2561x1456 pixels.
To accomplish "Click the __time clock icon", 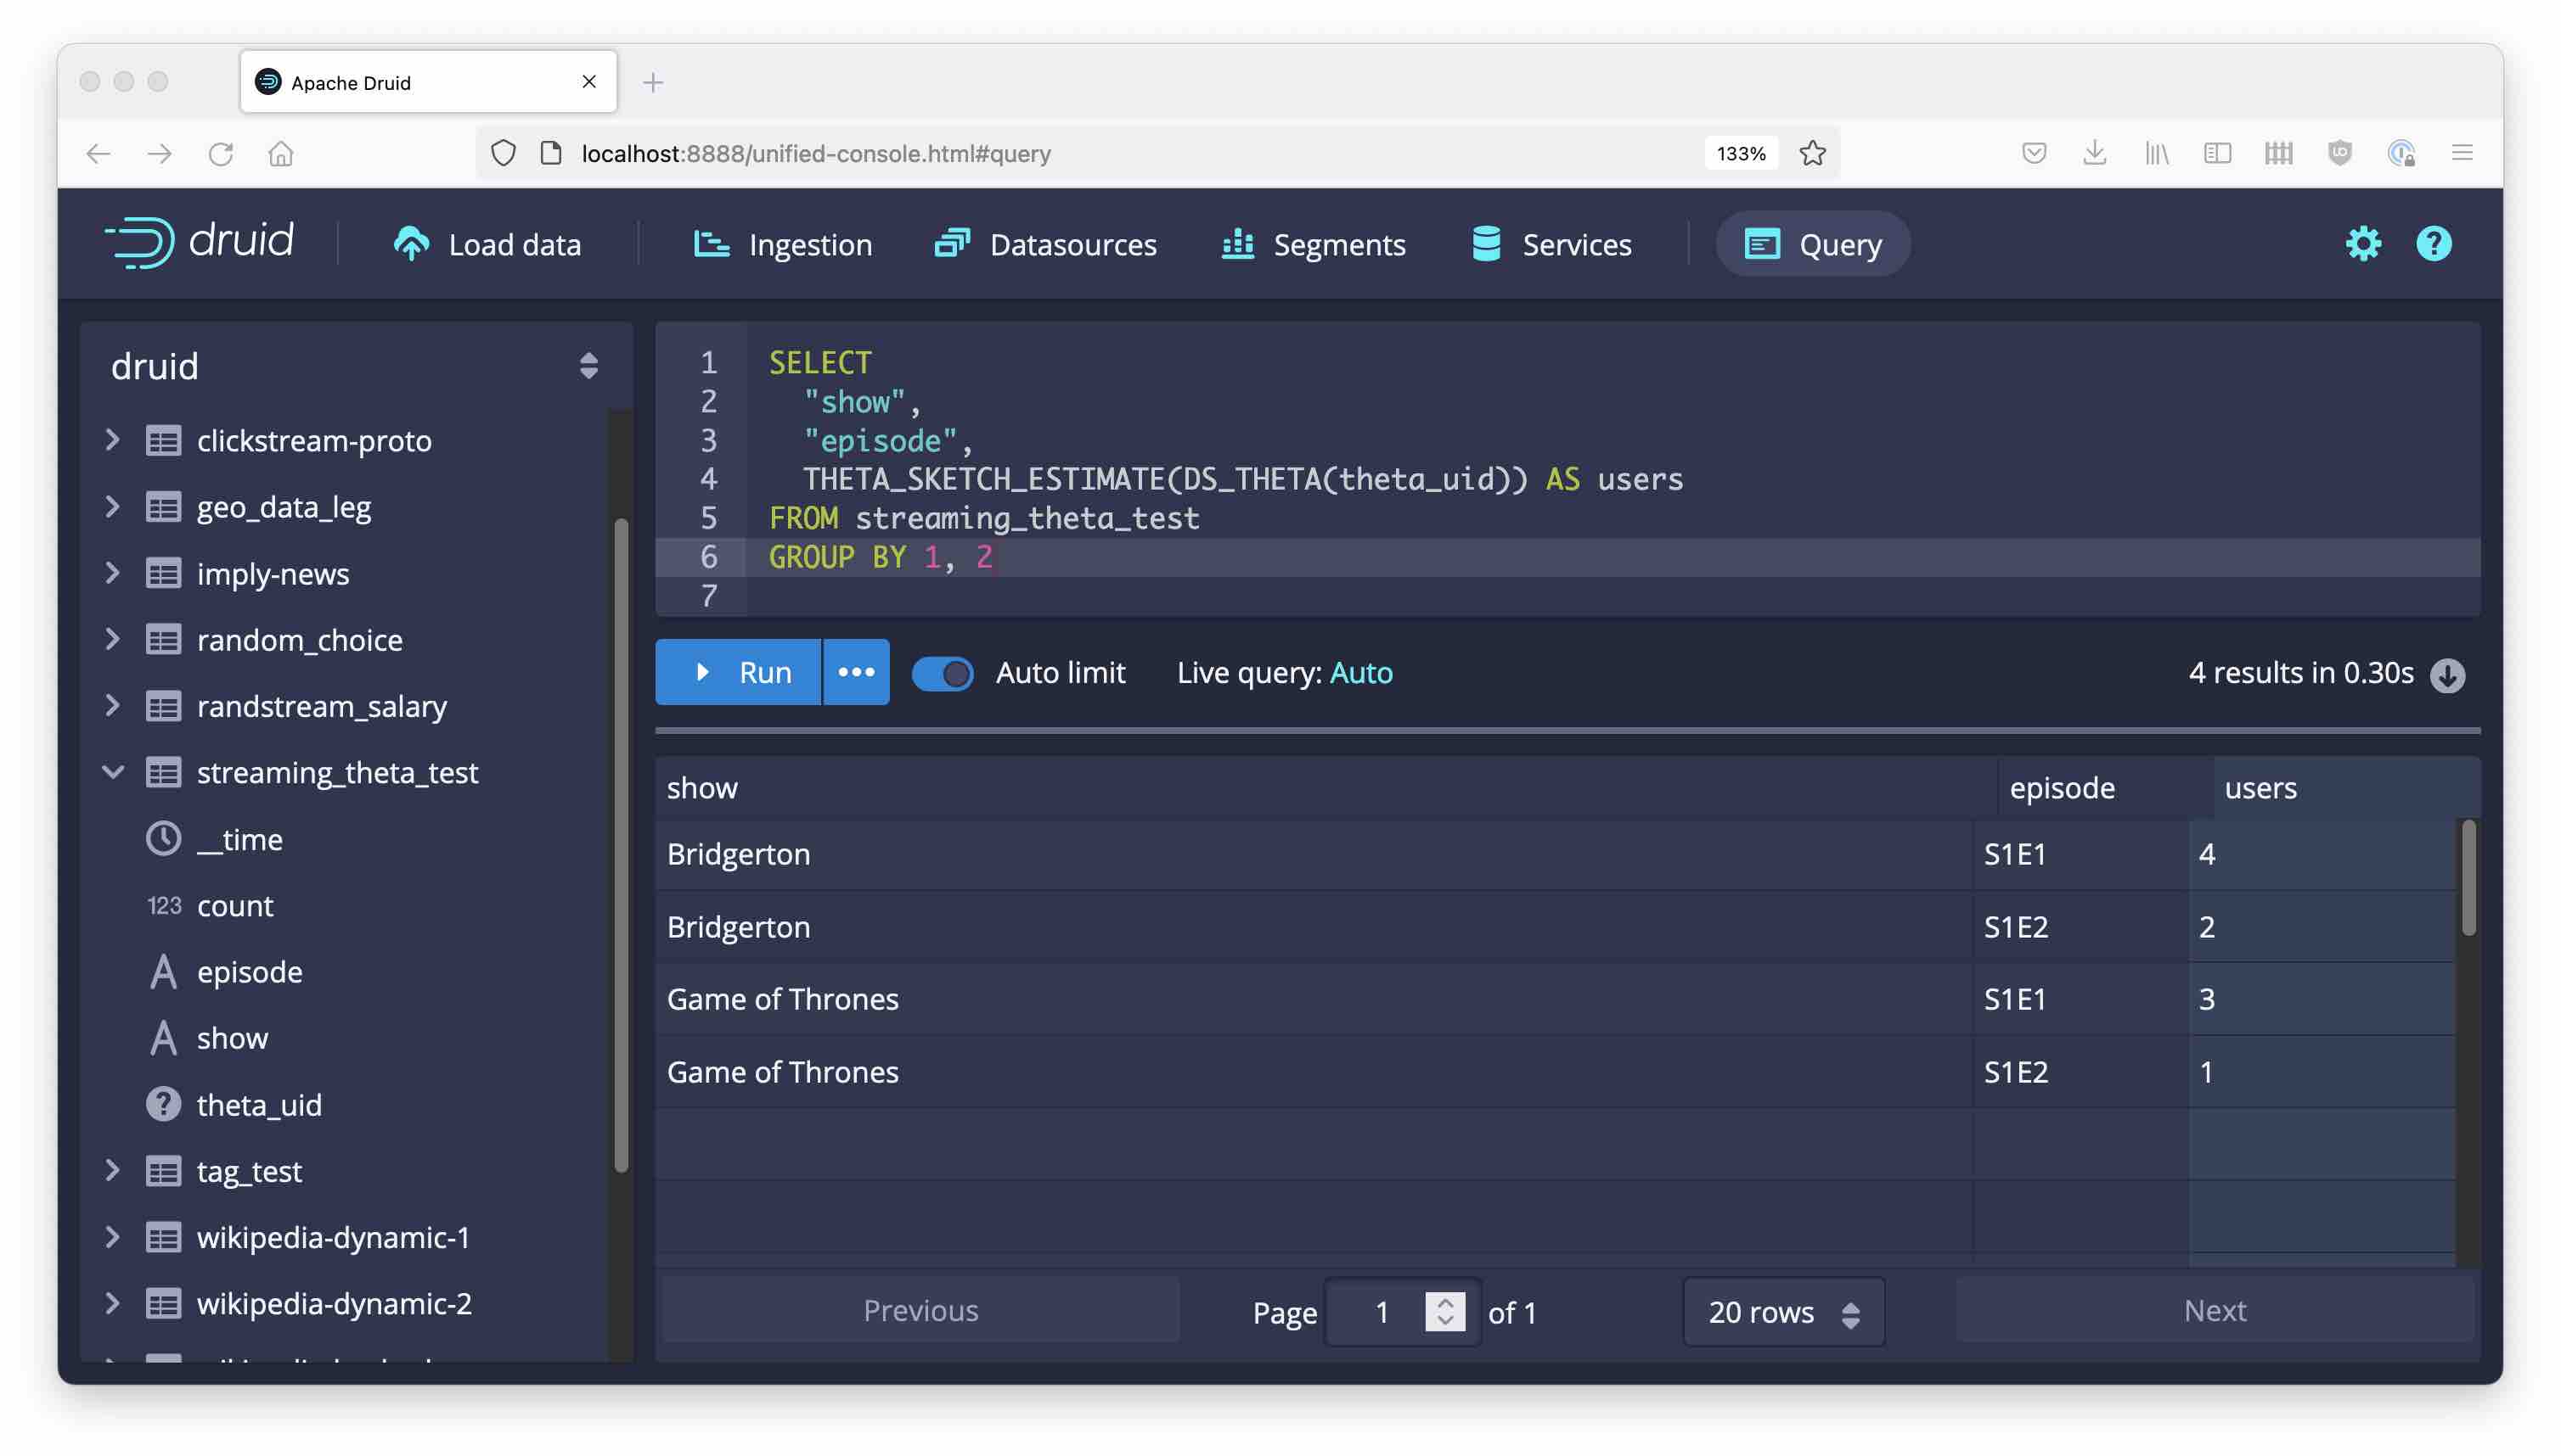I will pos(163,838).
